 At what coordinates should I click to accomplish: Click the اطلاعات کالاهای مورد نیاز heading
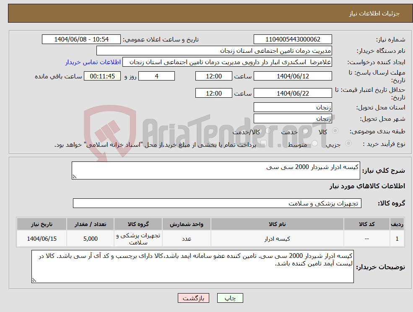(x=367, y=186)
